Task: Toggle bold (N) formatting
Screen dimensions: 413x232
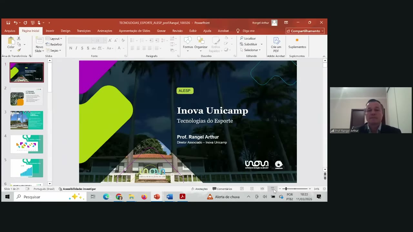Action: [x=71, y=48]
